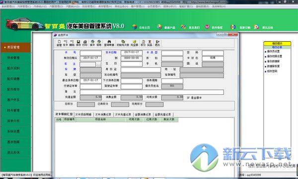The image size is (298, 179).
Task: Switch to the 金额充值记录 tab
Action: (163, 115)
